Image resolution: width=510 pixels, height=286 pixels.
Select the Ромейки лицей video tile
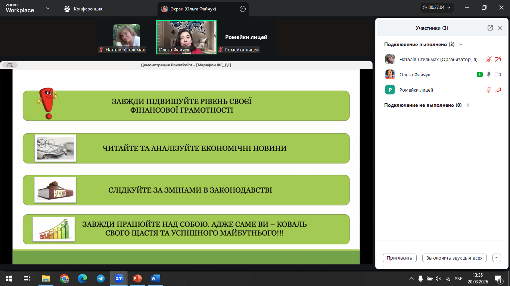[x=246, y=37]
